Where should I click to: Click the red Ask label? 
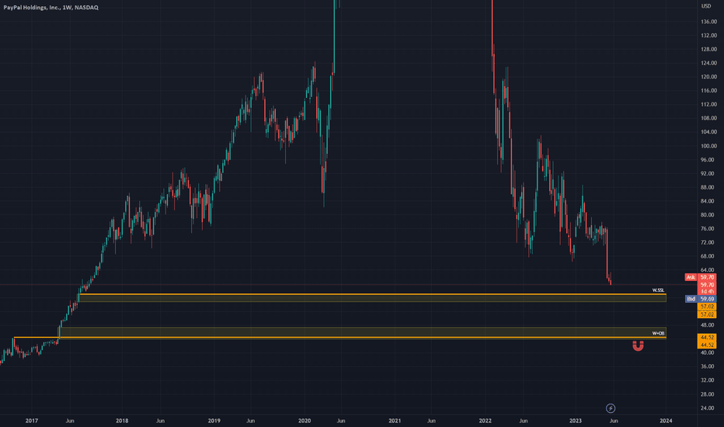(x=691, y=277)
